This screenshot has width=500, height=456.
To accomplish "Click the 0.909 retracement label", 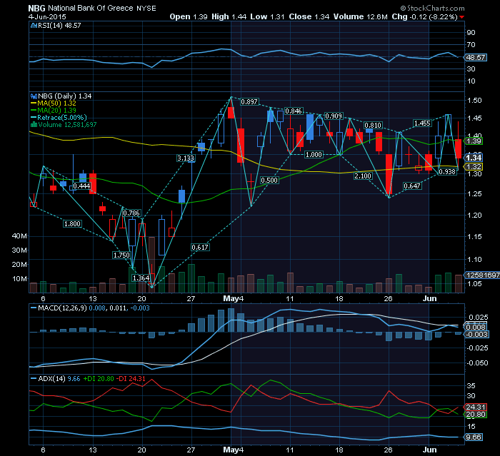I will coord(334,116).
